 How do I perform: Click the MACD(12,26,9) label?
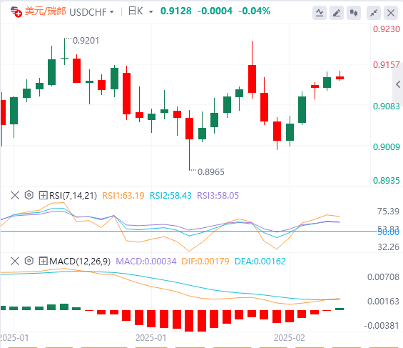[80, 262]
